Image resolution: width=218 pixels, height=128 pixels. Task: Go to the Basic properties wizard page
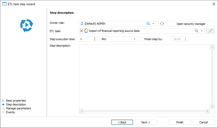pos(16,101)
